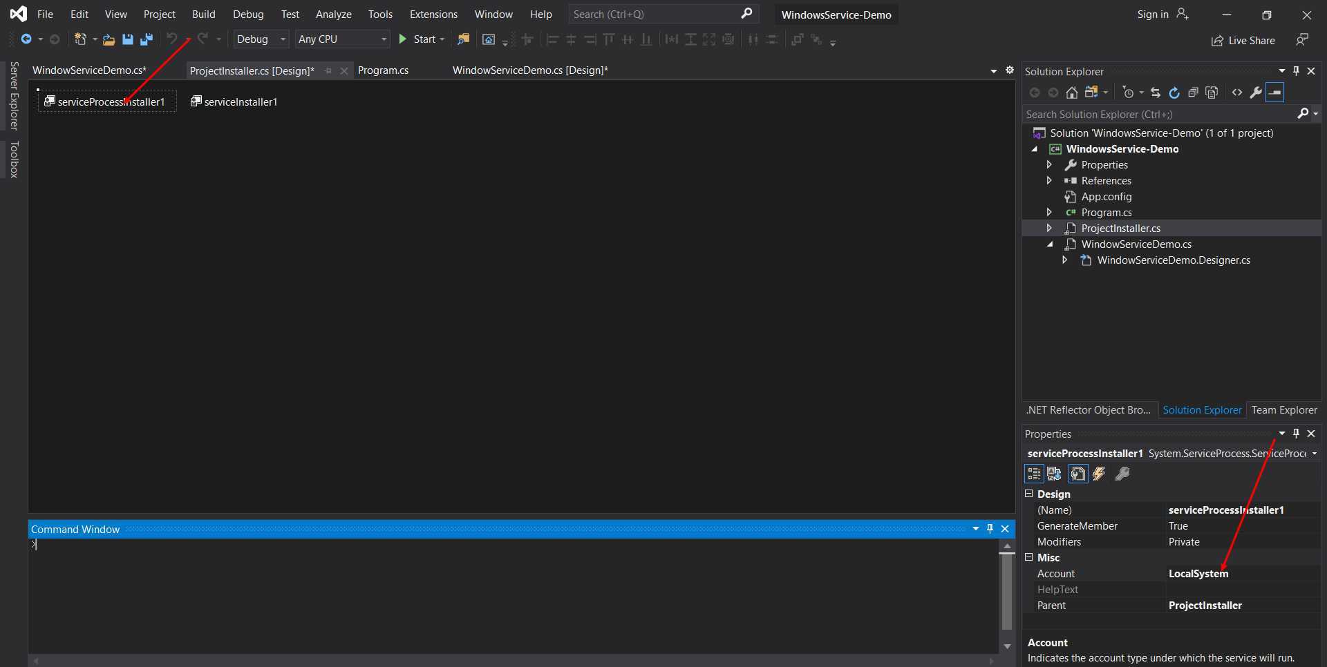Click the New Project toolbar icon

click(81, 39)
